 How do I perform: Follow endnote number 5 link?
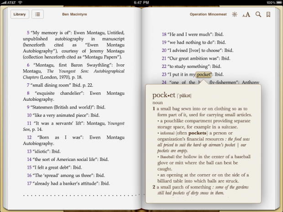point(28,33)
